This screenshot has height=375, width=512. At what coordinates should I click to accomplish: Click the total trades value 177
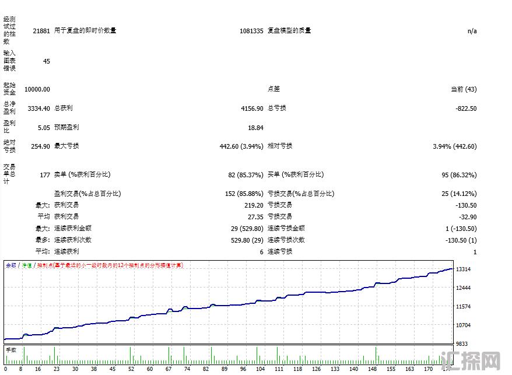coord(45,175)
